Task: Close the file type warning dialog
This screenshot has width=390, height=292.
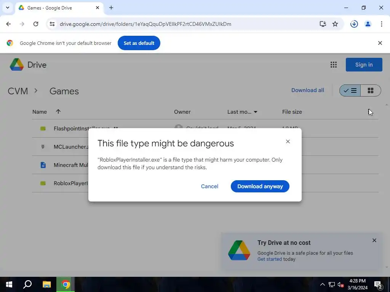Action: 288,141
